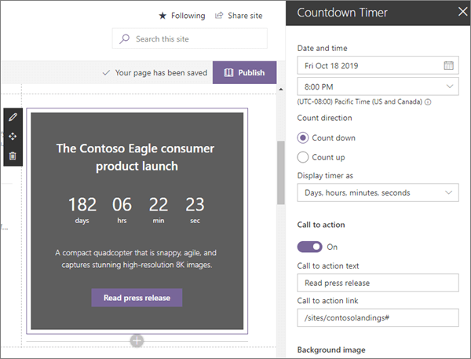This screenshot has height=359, width=471.
Task: Click the search magnifier icon
Action: [x=124, y=38]
